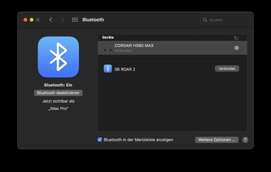
Task: Click the iMac Pro visibility name
Action: (x=58, y=109)
